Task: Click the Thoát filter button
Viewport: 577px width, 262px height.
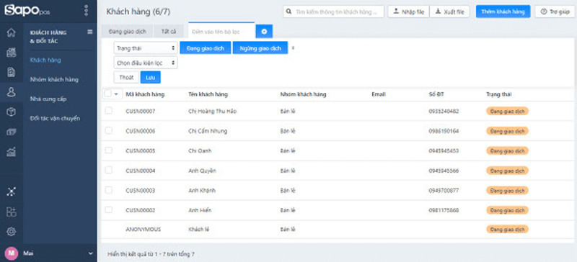Action: click(126, 77)
